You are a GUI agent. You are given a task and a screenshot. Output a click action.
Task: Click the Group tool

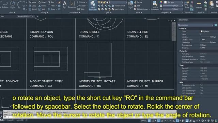pyautogui.click(x=187, y=4)
